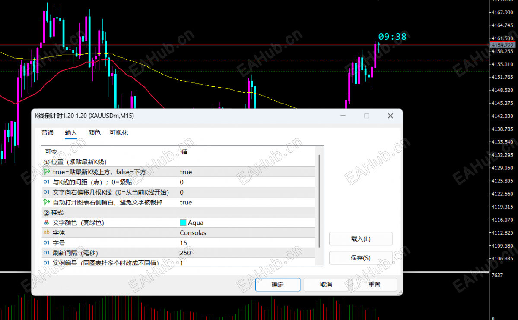Click the 保存(S) button
Image resolution: width=518 pixels, height=320 pixels.
click(361, 257)
